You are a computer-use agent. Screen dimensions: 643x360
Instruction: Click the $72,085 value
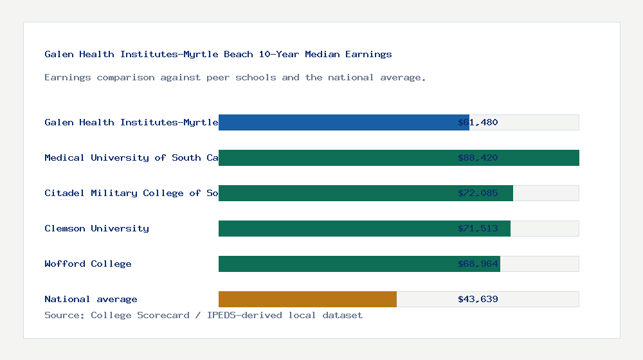pyautogui.click(x=478, y=193)
